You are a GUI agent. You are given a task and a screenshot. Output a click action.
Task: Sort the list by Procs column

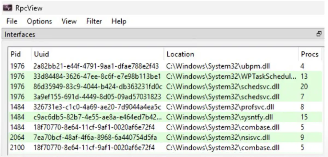pos(310,54)
